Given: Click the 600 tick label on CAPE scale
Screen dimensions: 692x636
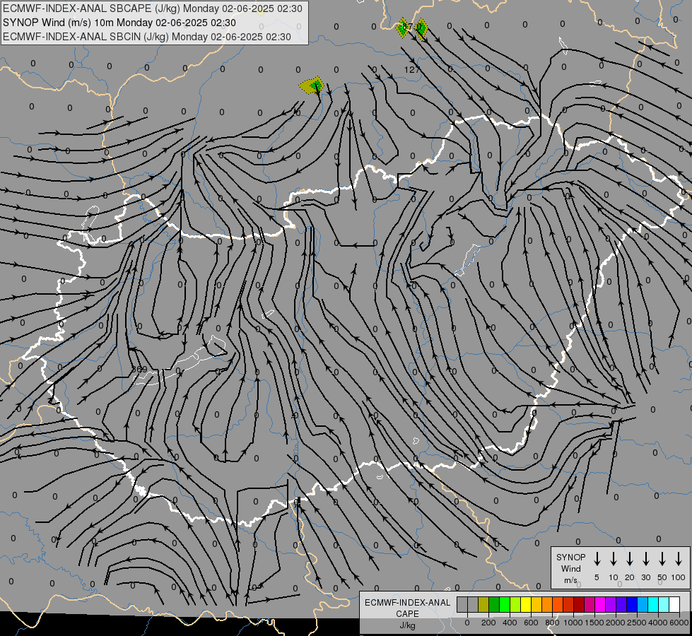Looking at the screenshot, I should pos(531,623).
